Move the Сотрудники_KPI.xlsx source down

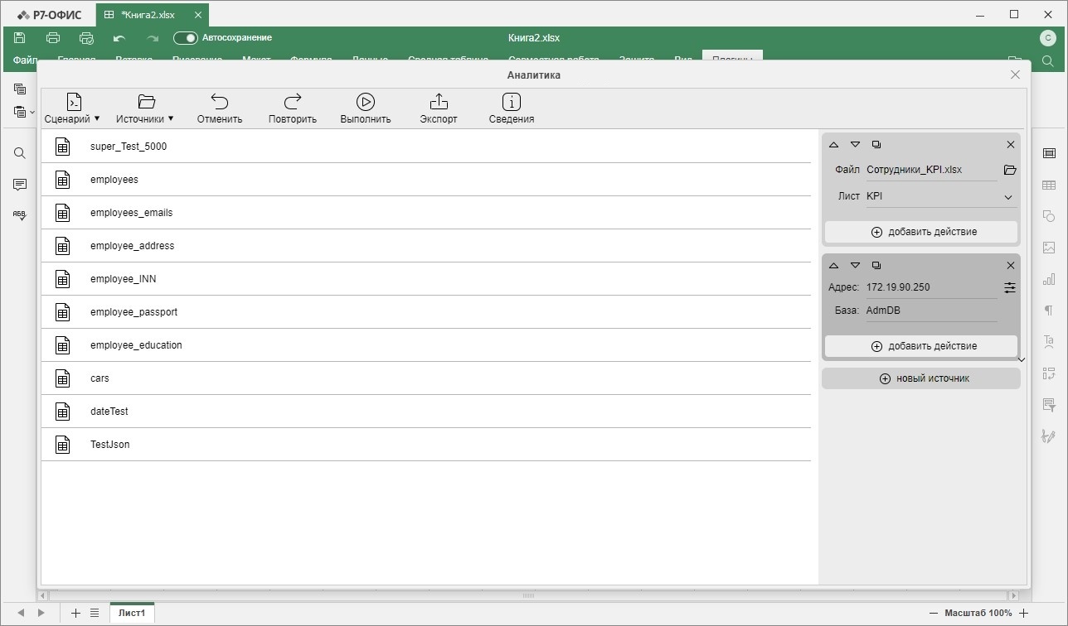tap(855, 144)
